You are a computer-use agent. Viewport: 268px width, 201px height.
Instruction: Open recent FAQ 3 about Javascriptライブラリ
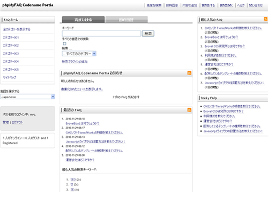(x=95, y=142)
